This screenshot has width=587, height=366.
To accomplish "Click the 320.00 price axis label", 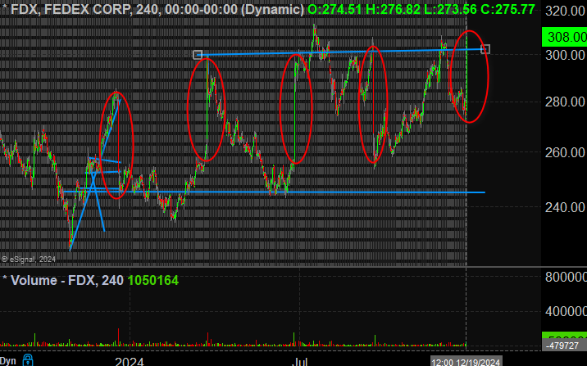I will [566, 11].
